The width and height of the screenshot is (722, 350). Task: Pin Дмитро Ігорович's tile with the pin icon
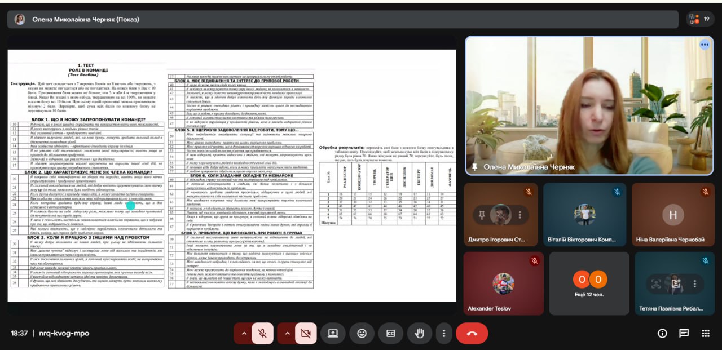(x=482, y=215)
